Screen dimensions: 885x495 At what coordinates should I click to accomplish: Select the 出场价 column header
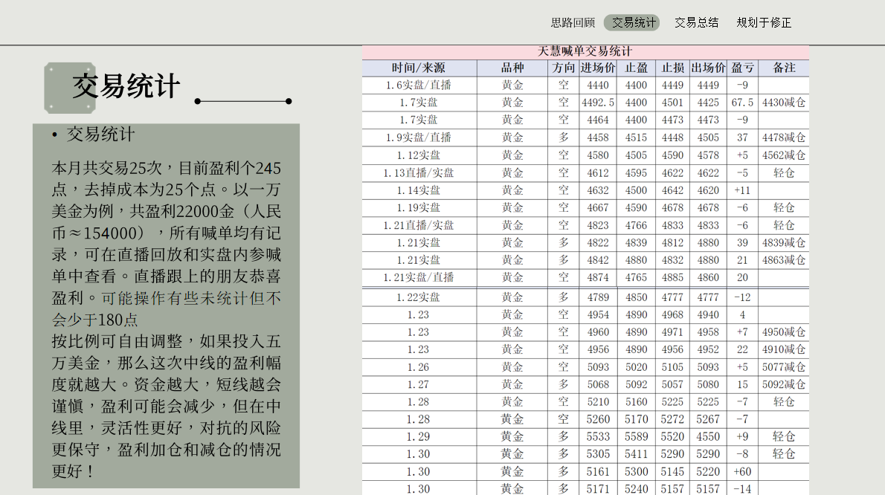[x=708, y=68]
